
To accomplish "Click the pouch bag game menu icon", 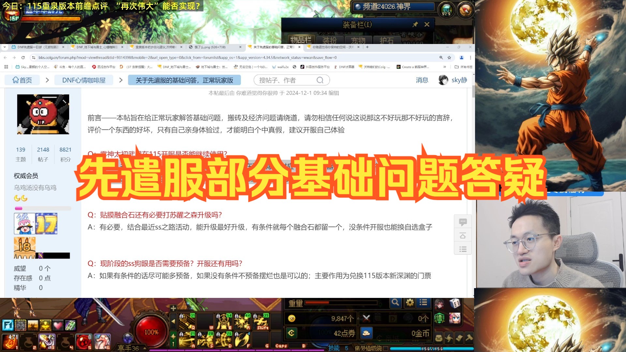I will click(x=439, y=338).
